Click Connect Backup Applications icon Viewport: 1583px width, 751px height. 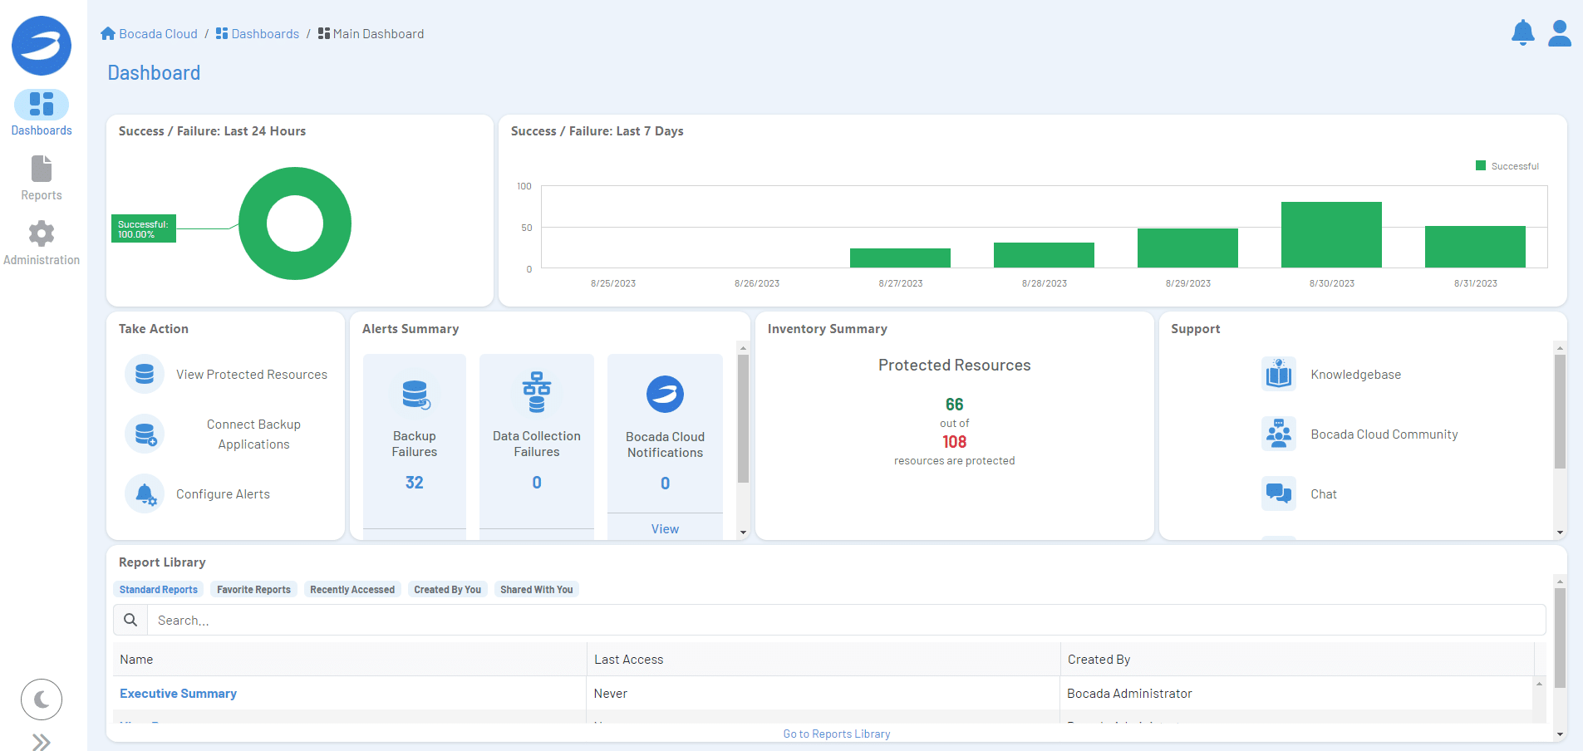[x=145, y=434]
